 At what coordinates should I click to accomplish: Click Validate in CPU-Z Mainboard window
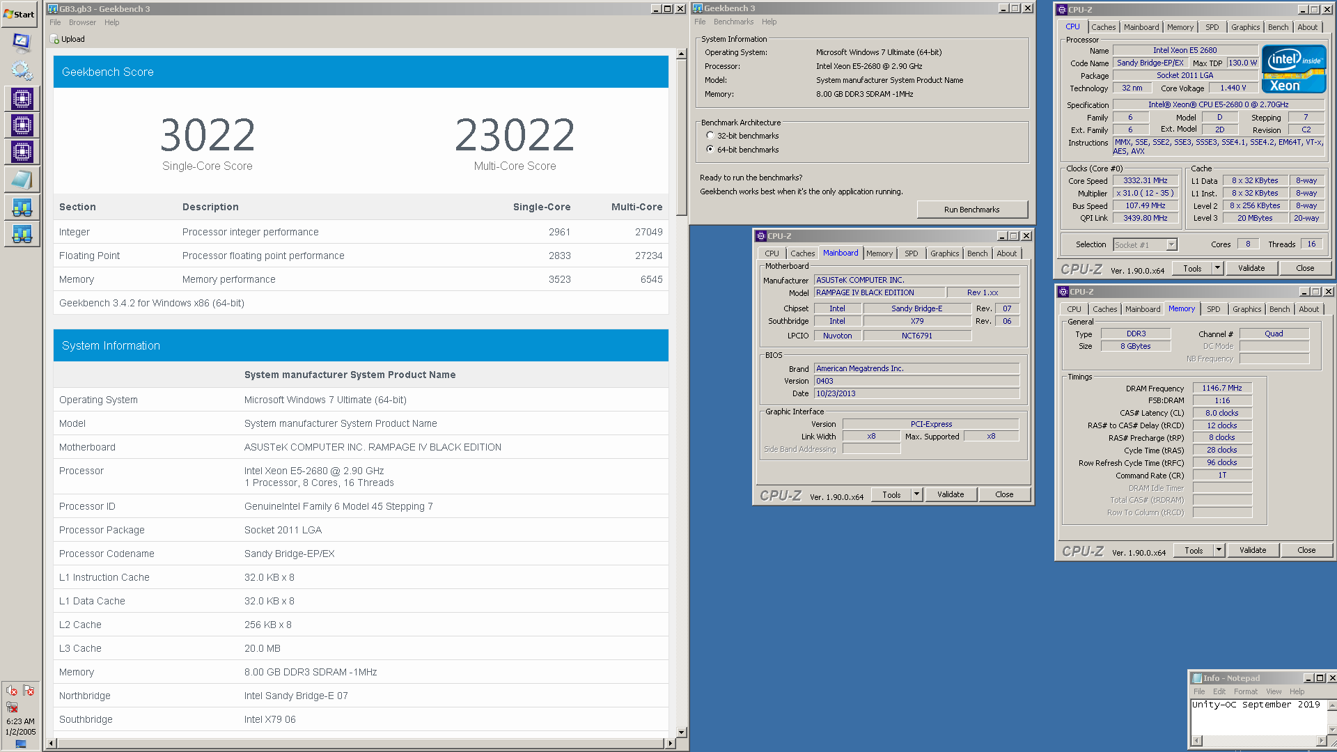point(951,494)
